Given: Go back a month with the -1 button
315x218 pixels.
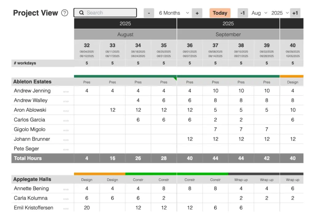Looking at the screenshot, I should point(243,13).
